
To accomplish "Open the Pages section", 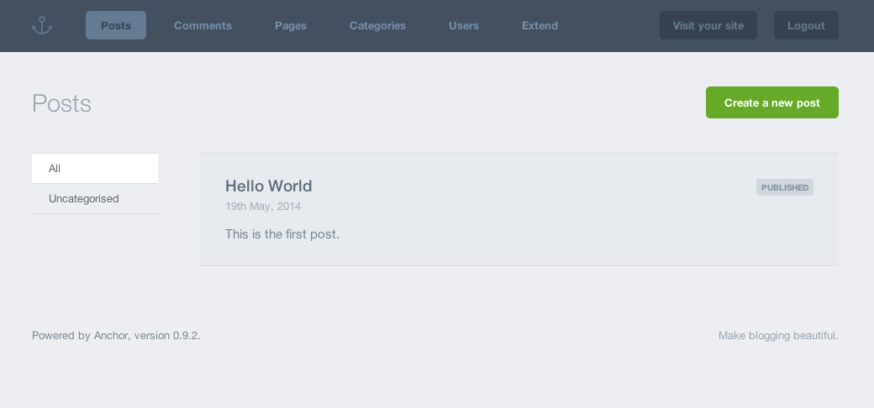I will [x=291, y=25].
